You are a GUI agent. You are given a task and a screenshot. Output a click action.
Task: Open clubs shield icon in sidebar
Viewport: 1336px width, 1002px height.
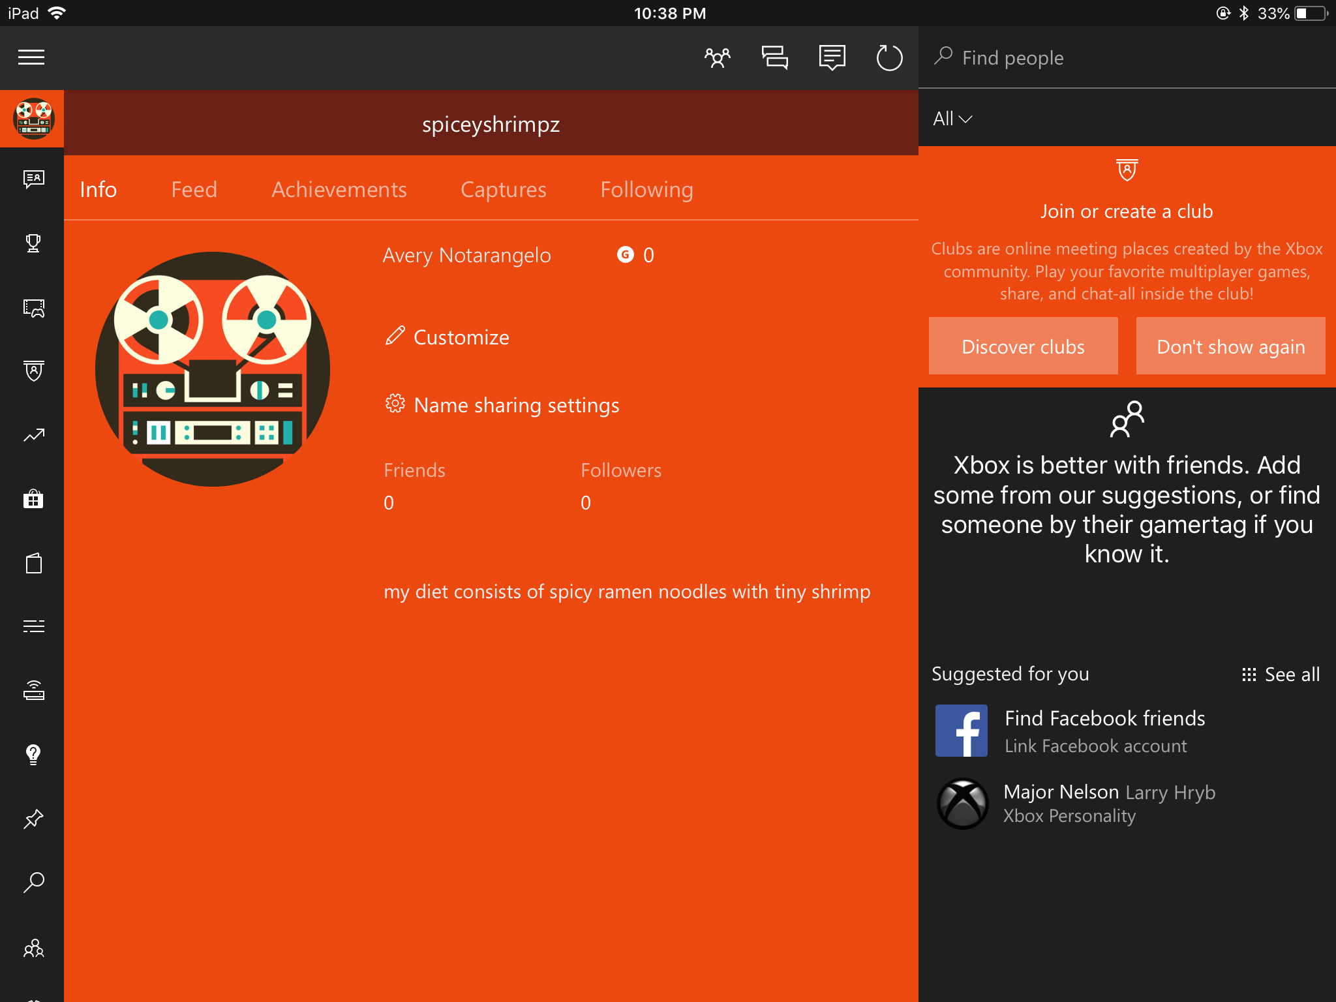(33, 371)
